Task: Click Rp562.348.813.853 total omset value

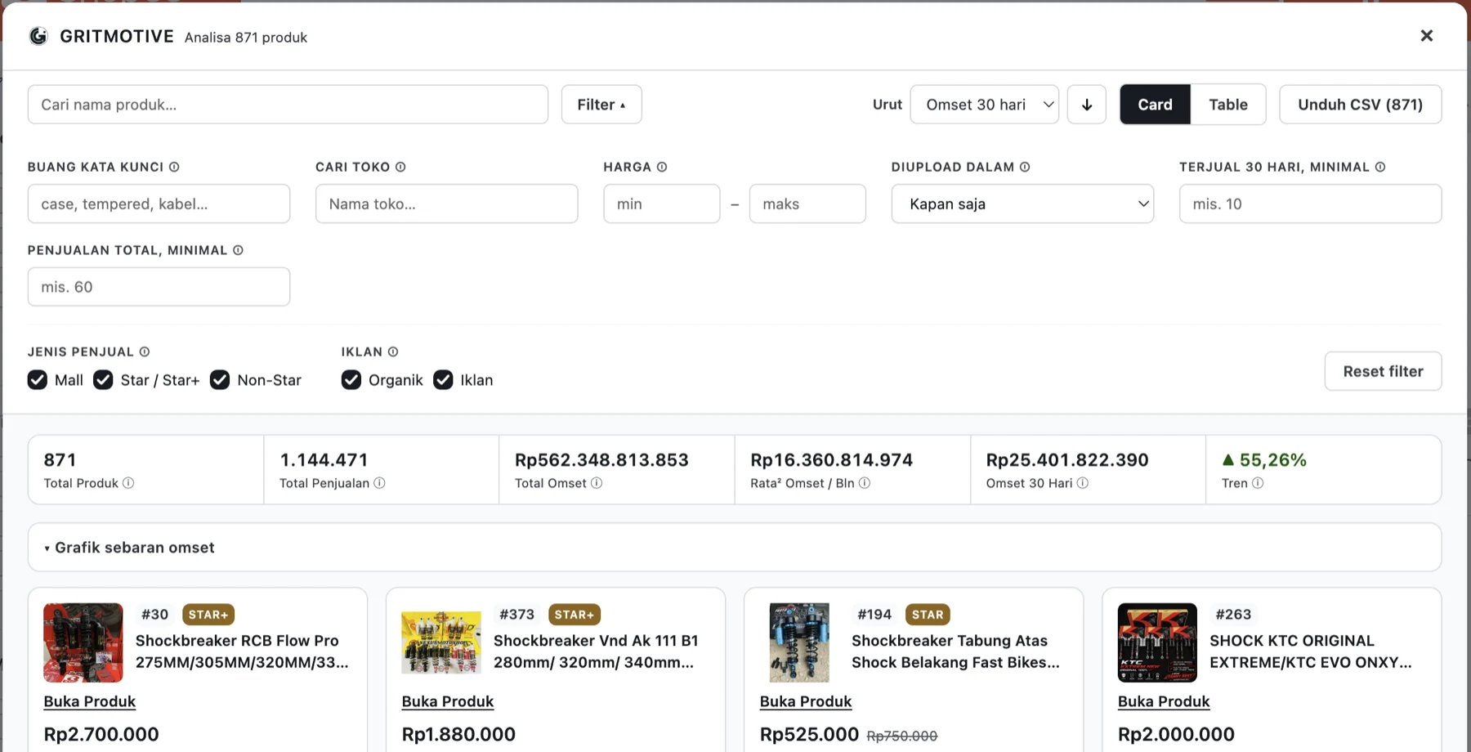Action: pos(601,460)
